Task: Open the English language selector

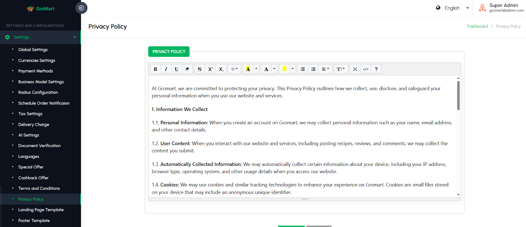Action: tap(452, 8)
